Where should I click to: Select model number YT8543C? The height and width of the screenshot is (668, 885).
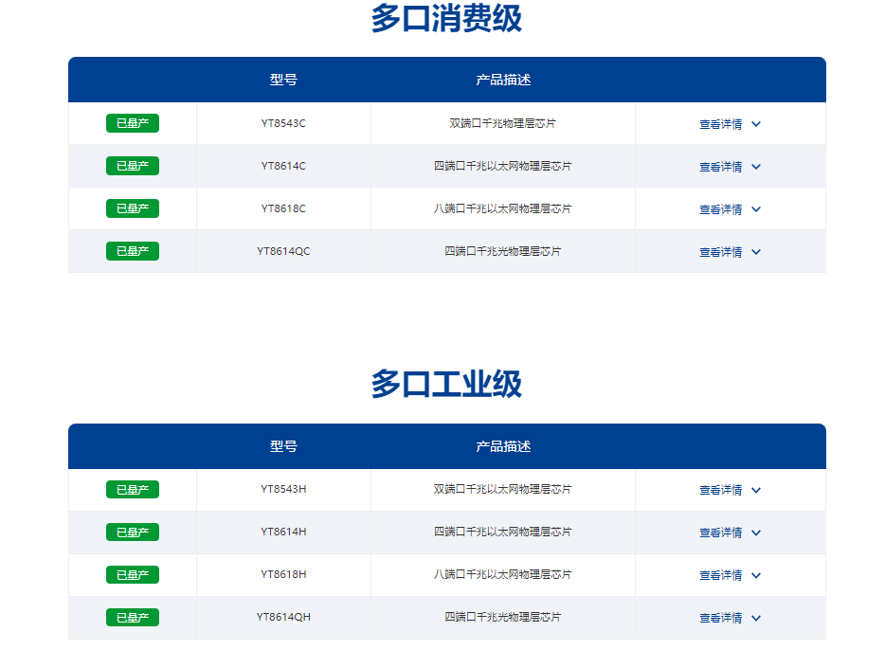click(283, 123)
